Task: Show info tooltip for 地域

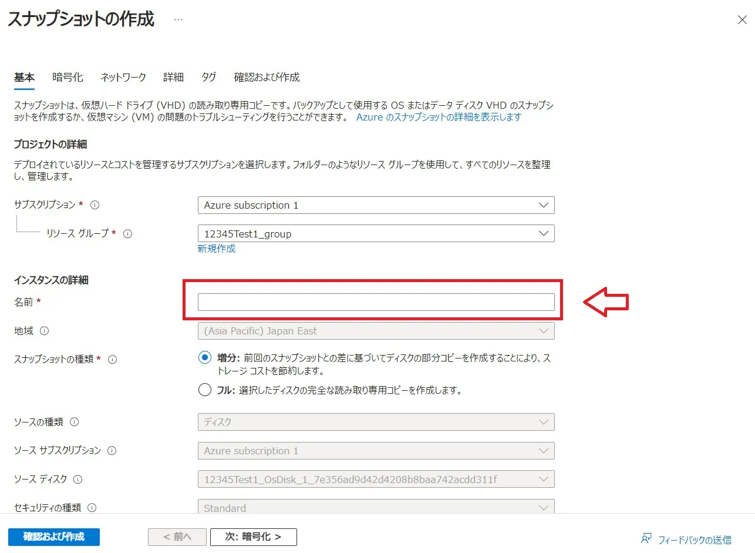Action: click(x=45, y=331)
